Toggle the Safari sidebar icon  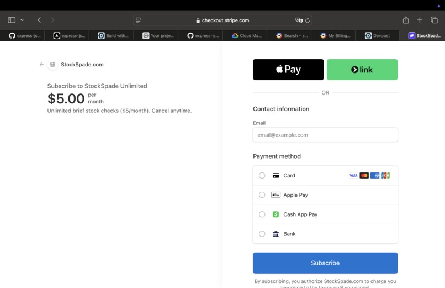pos(12,20)
